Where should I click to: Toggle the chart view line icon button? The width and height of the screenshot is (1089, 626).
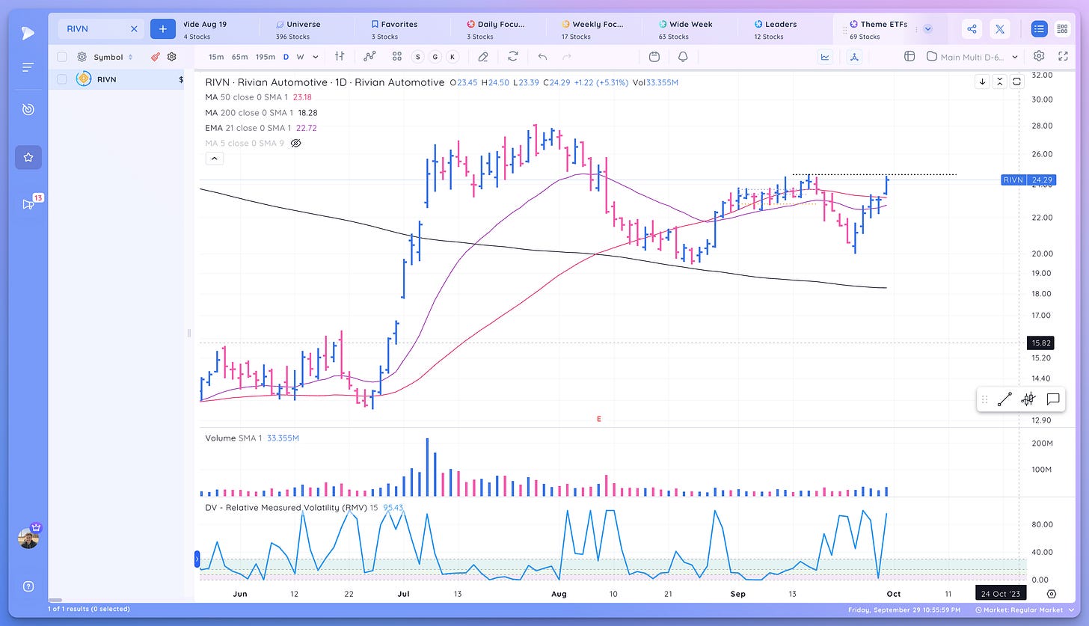(826, 56)
